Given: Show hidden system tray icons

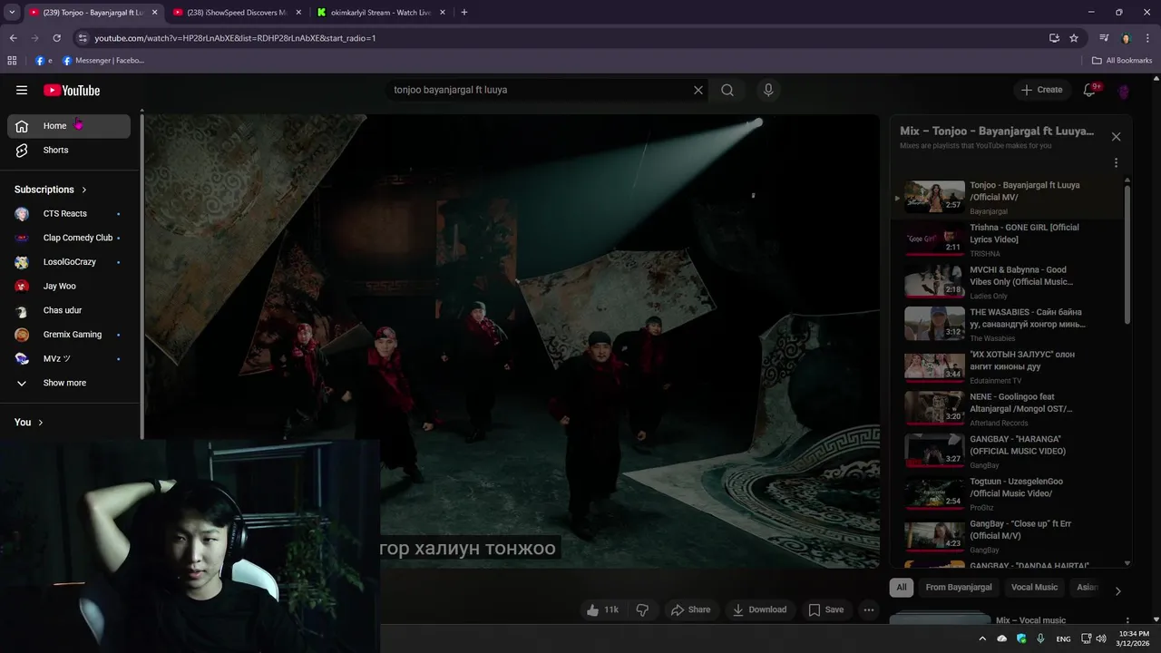Looking at the screenshot, I should tap(982, 638).
